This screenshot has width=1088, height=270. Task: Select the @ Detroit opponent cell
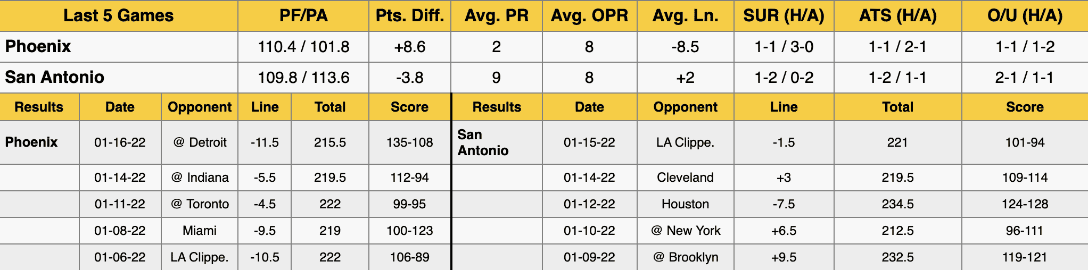(x=200, y=142)
